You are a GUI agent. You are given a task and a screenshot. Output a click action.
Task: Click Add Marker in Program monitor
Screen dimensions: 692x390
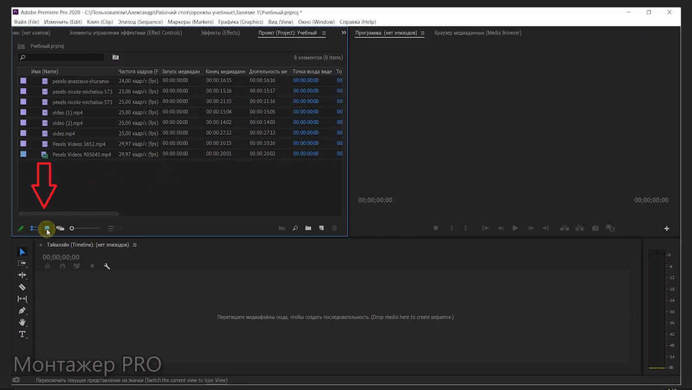coord(436,228)
